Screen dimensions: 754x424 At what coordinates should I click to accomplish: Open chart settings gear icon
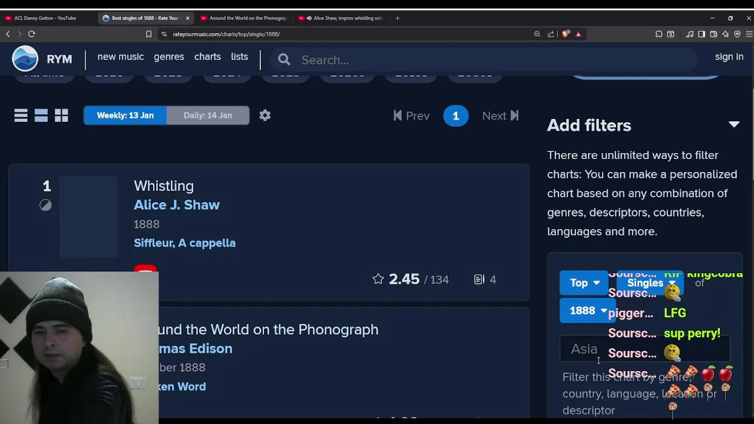[265, 115]
